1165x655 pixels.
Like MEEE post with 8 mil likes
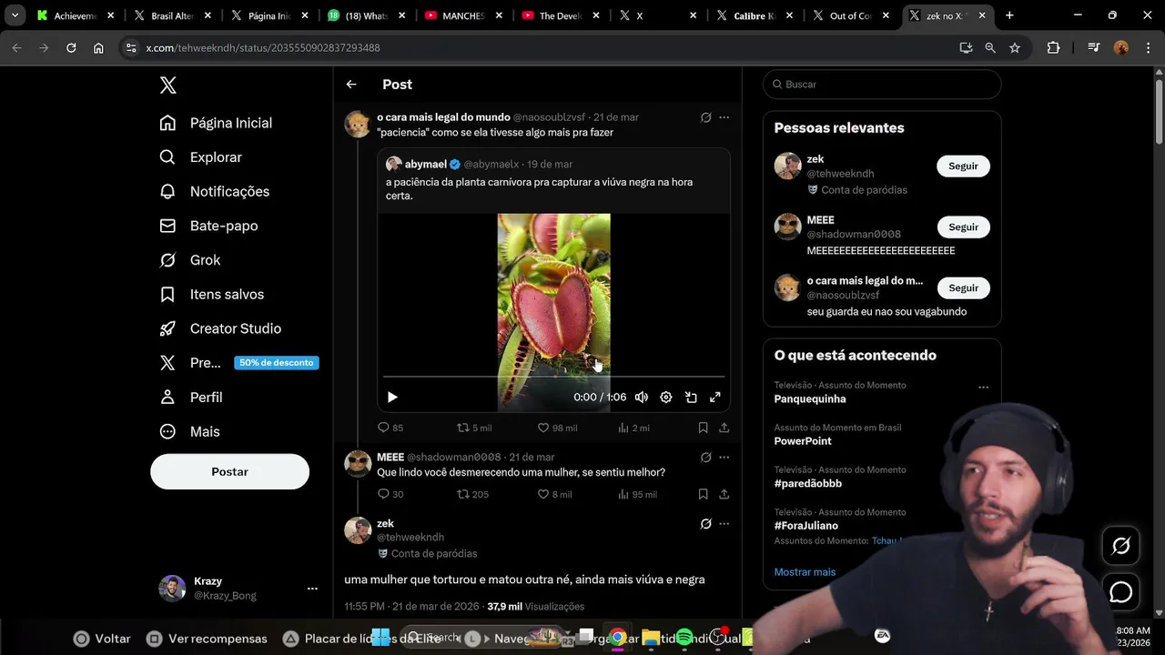pyautogui.click(x=554, y=495)
